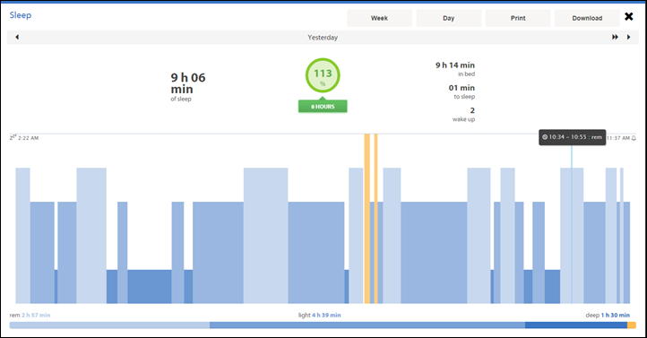The height and width of the screenshot is (338, 647).
Task: Print the sleep report
Action: (x=518, y=18)
